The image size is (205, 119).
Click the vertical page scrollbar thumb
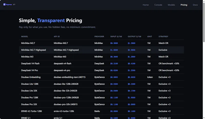(204, 22)
